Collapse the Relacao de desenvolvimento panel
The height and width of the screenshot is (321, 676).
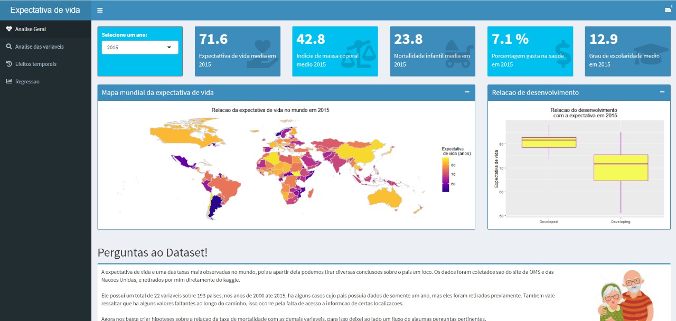(x=662, y=92)
